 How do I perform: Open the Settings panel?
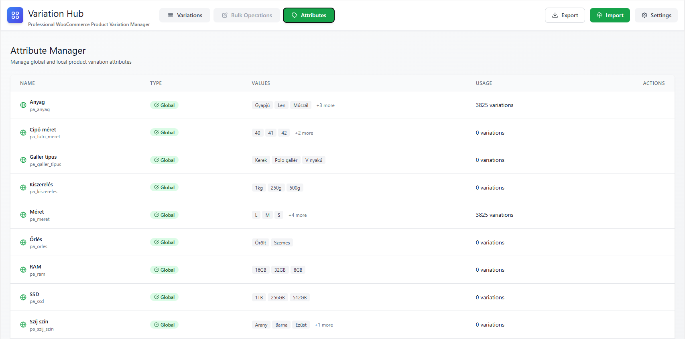[x=656, y=15]
